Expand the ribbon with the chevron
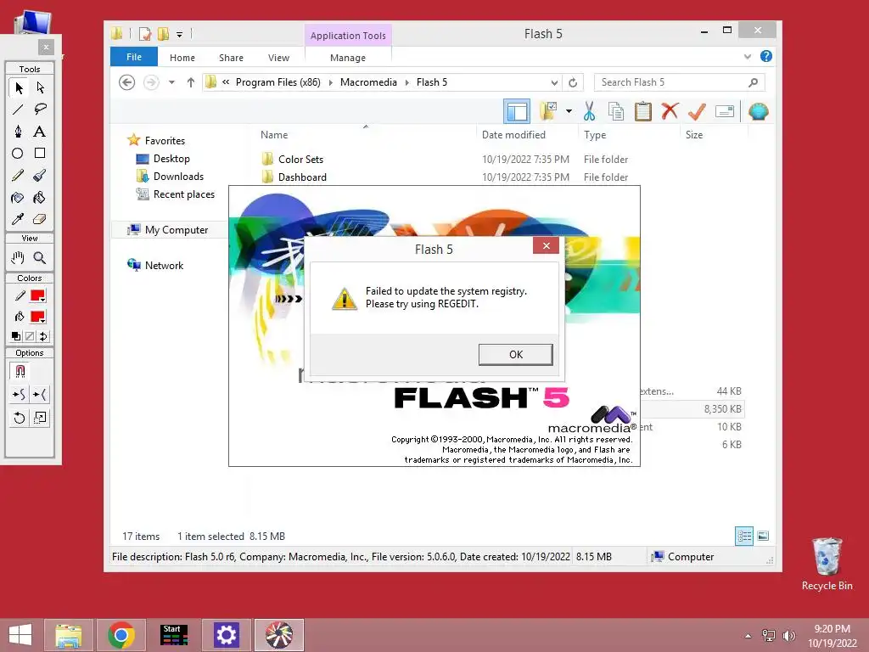Screen dimensions: 869x652 tap(748, 57)
